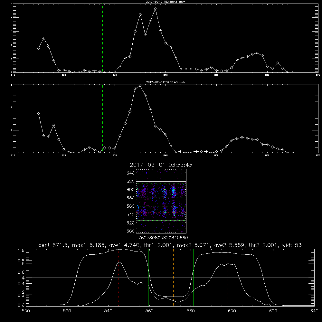
Task: Click the dotted horizontal threshold line in bottom plot
Action: [170, 292]
